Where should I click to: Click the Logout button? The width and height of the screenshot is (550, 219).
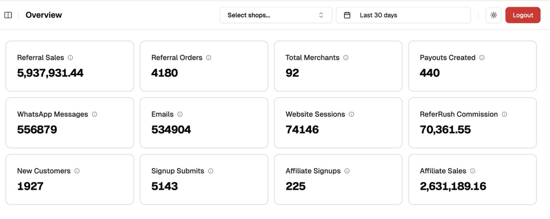click(523, 15)
